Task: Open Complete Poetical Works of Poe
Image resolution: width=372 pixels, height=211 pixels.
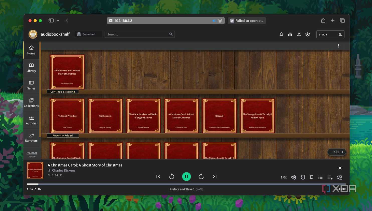Action: coord(143,116)
